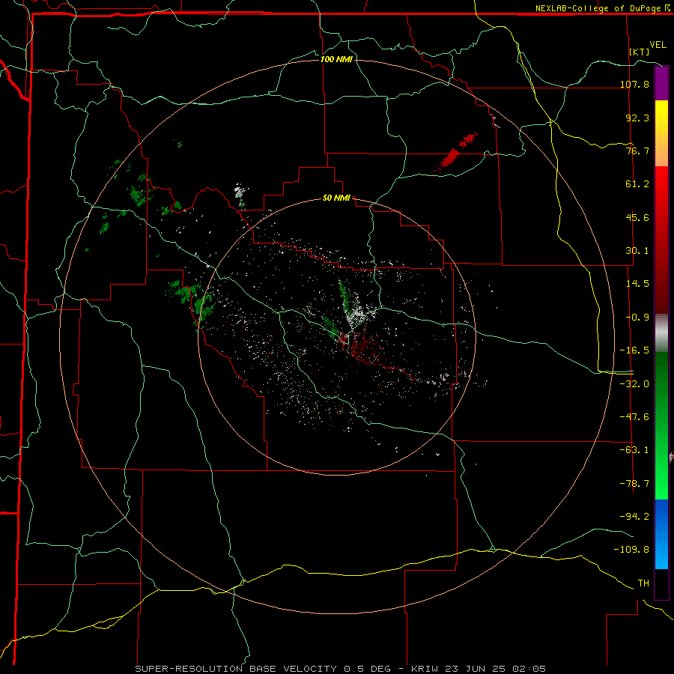This screenshot has height=674, width=674.
Task: Click the -0.9 velocity scale value
Action: pos(637,318)
